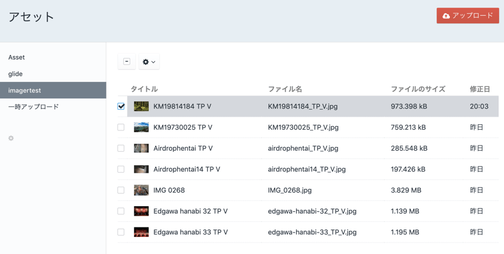Sort by ファイル名 column header
The height and width of the screenshot is (254, 504).
point(285,89)
